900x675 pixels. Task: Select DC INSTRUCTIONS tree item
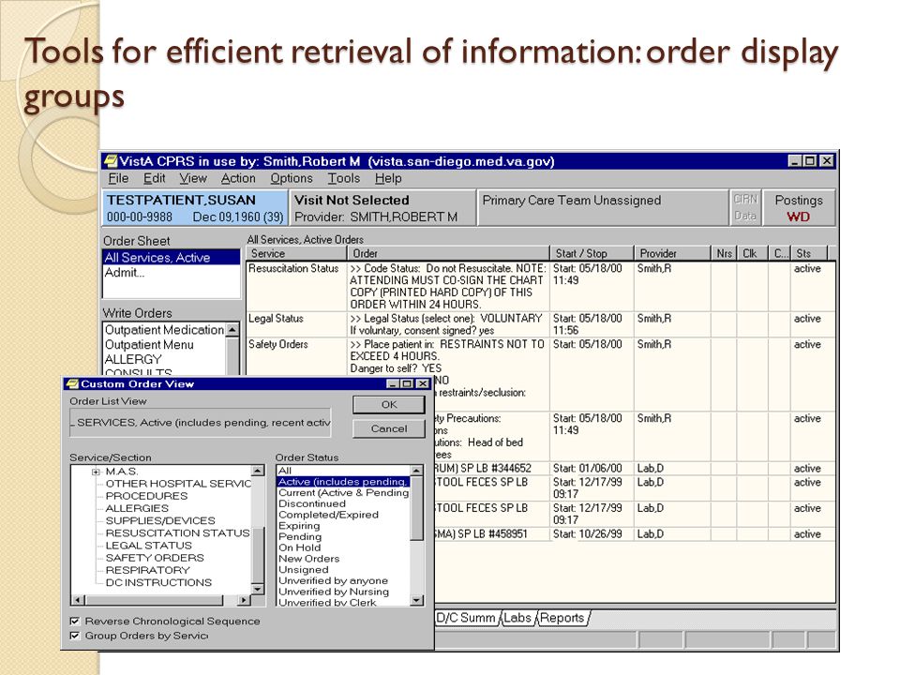pos(158,582)
